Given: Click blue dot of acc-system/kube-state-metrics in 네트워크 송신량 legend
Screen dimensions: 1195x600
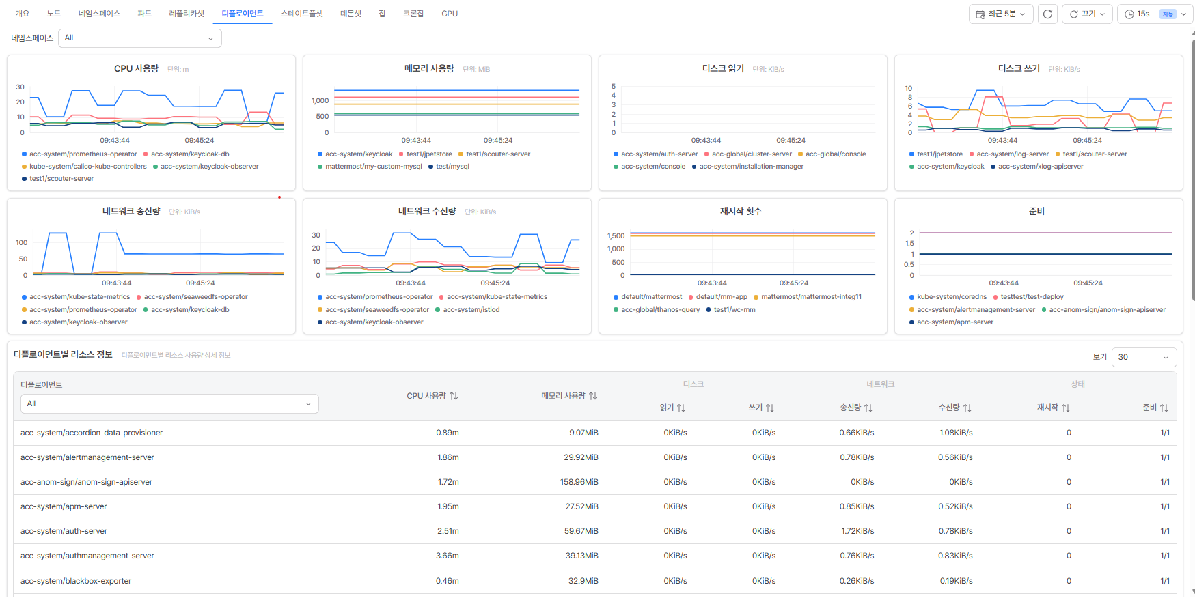Looking at the screenshot, I should 24,297.
